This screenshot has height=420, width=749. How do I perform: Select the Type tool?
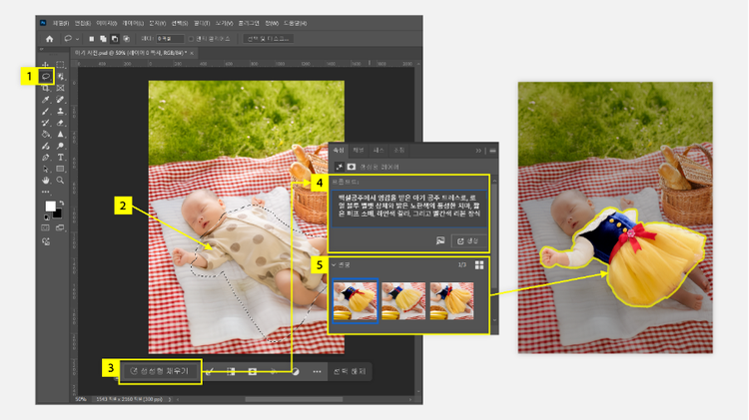[x=60, y=158]
